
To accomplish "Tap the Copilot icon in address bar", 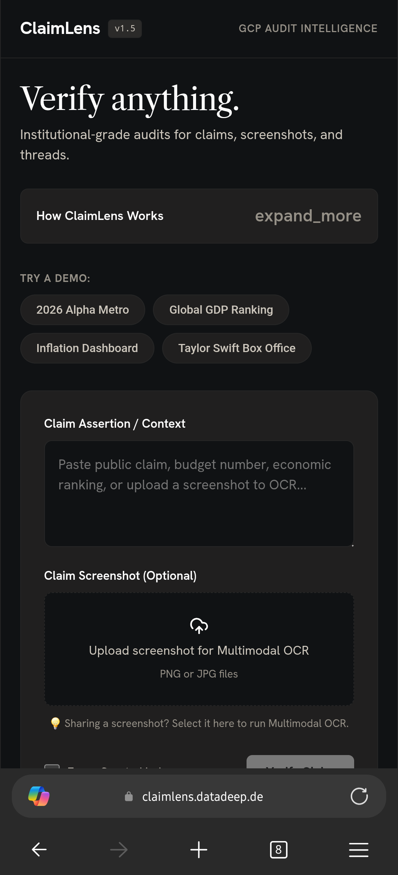I will pos(39,796).
